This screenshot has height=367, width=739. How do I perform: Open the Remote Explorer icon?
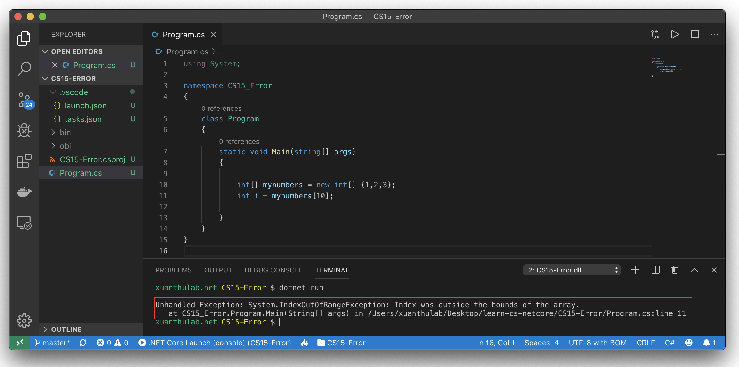click(24, 223)
